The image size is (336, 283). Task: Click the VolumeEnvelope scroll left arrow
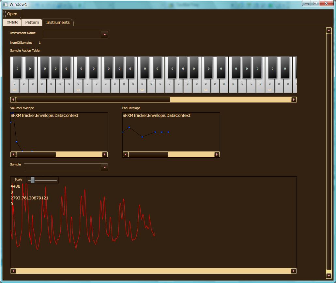coord(13,154)
